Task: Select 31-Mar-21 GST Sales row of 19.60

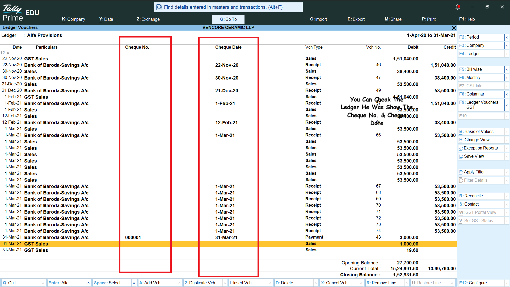Action: (x=229, y=250)
